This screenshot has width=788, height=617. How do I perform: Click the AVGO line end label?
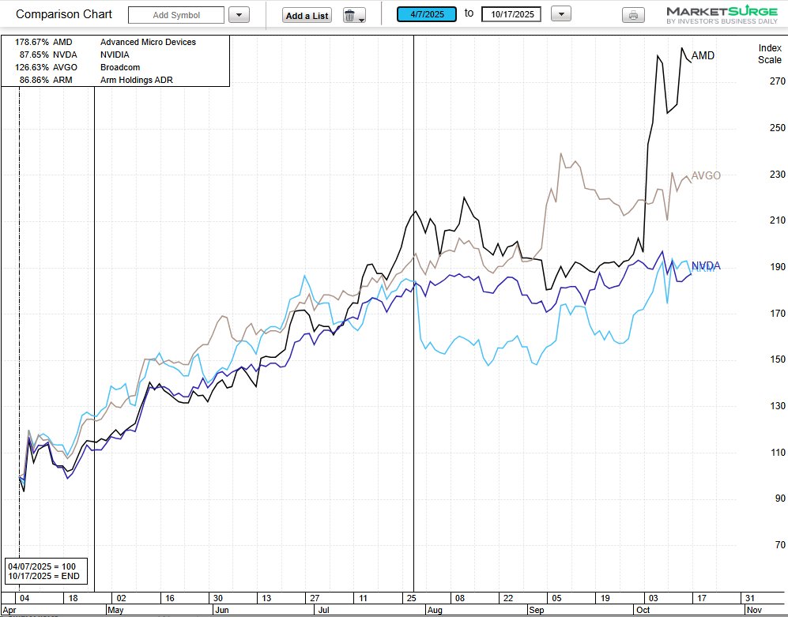(x=706, y=175)
